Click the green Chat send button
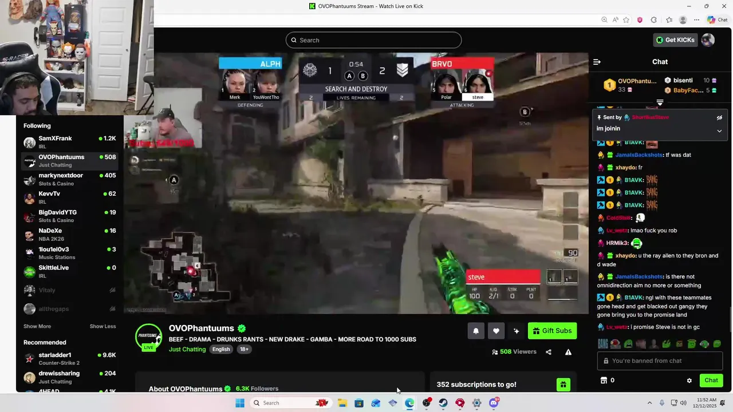 711,381
